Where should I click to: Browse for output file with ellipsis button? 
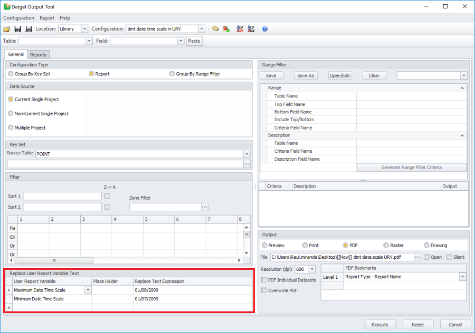point(417,257)
